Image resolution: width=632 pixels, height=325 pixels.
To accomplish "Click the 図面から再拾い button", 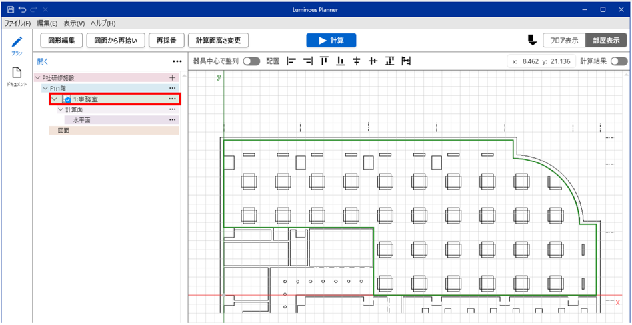I will [x=116, y=41].
